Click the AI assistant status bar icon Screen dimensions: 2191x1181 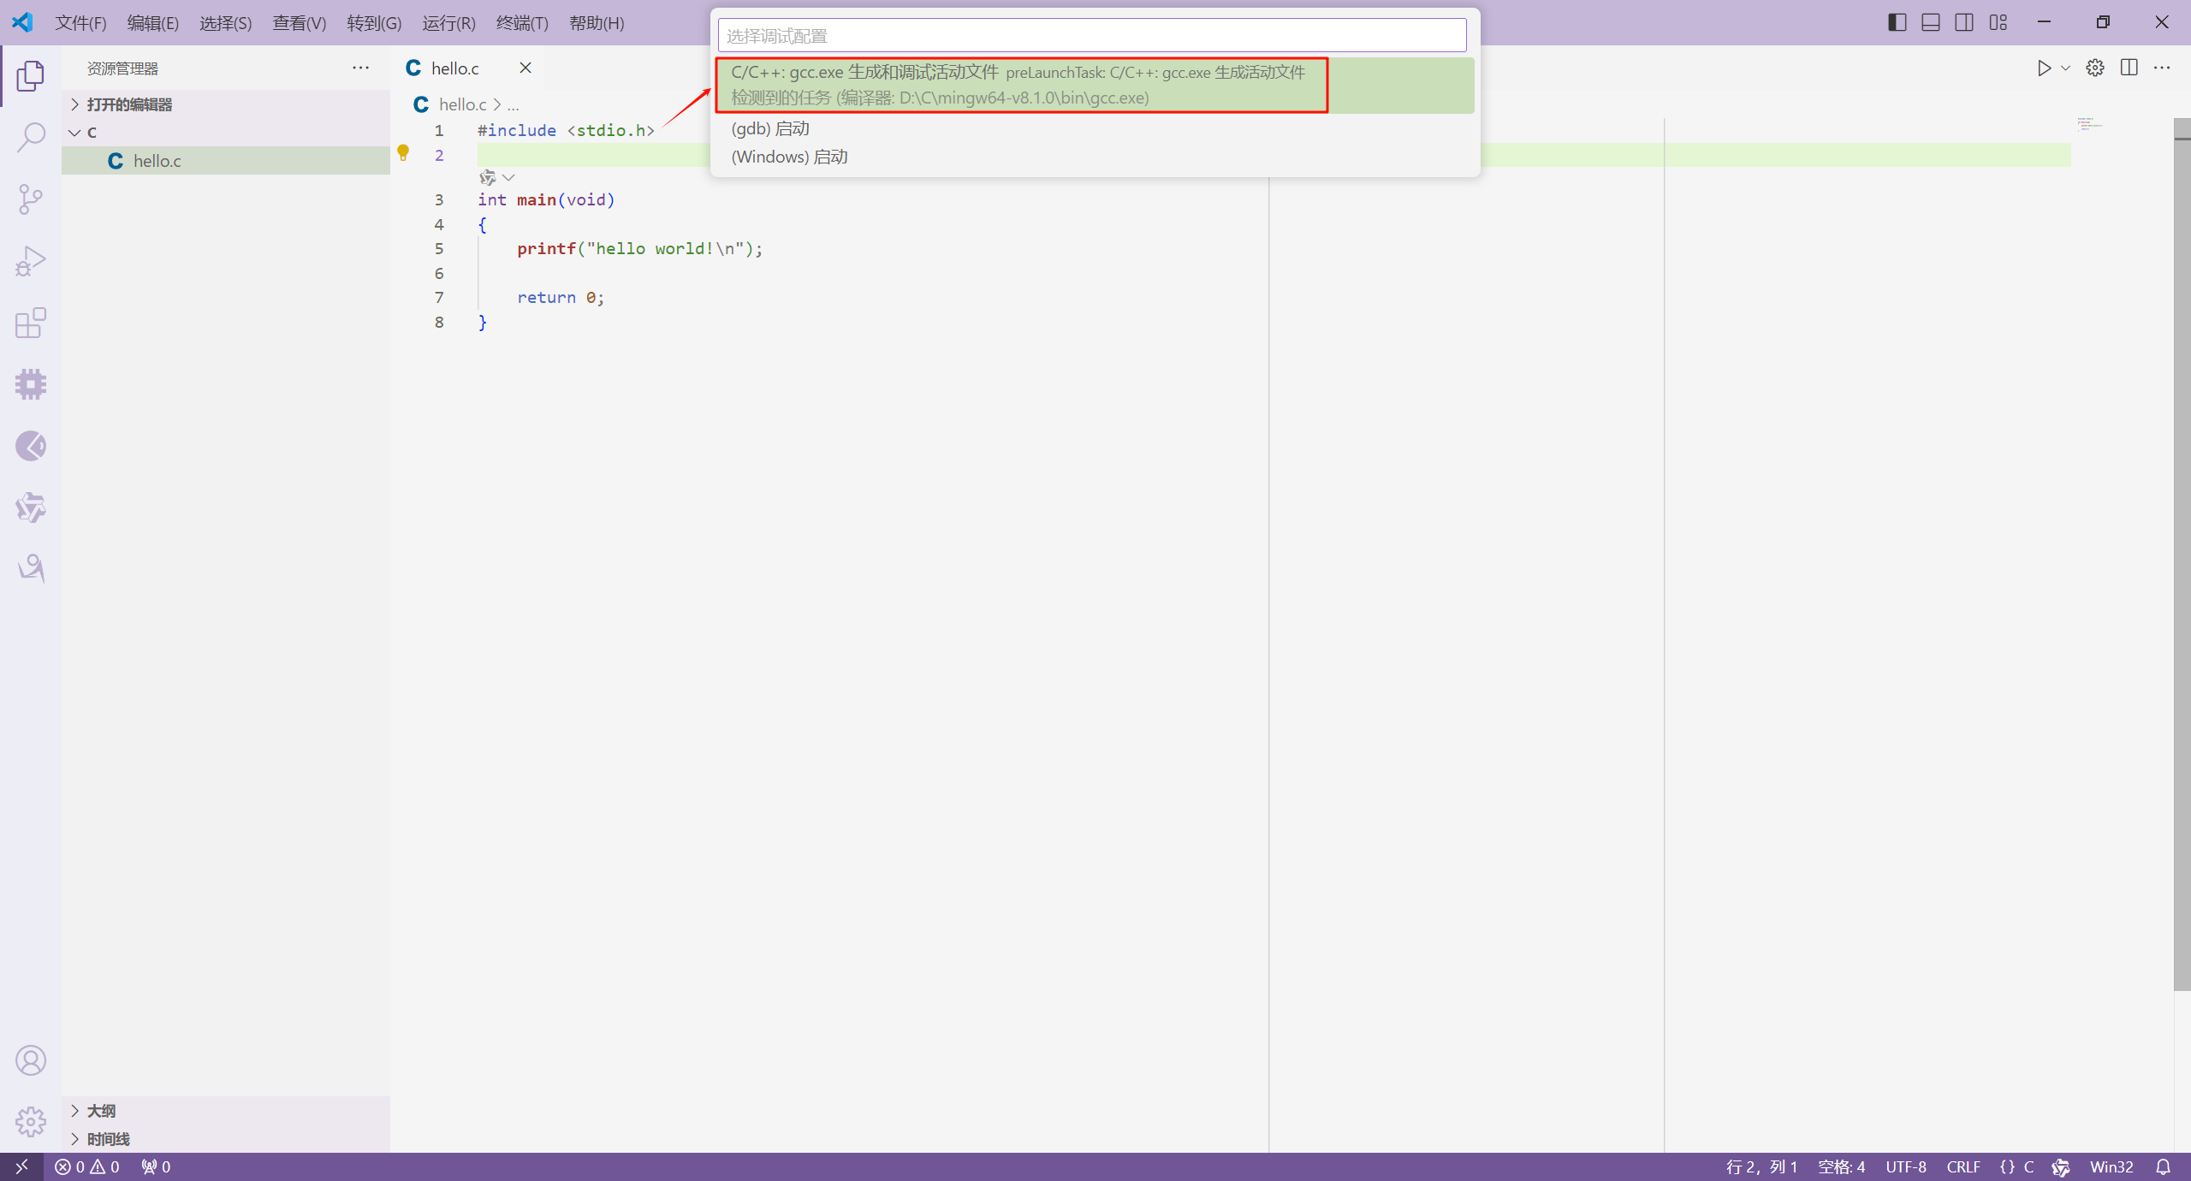tap(2061, 1166)
